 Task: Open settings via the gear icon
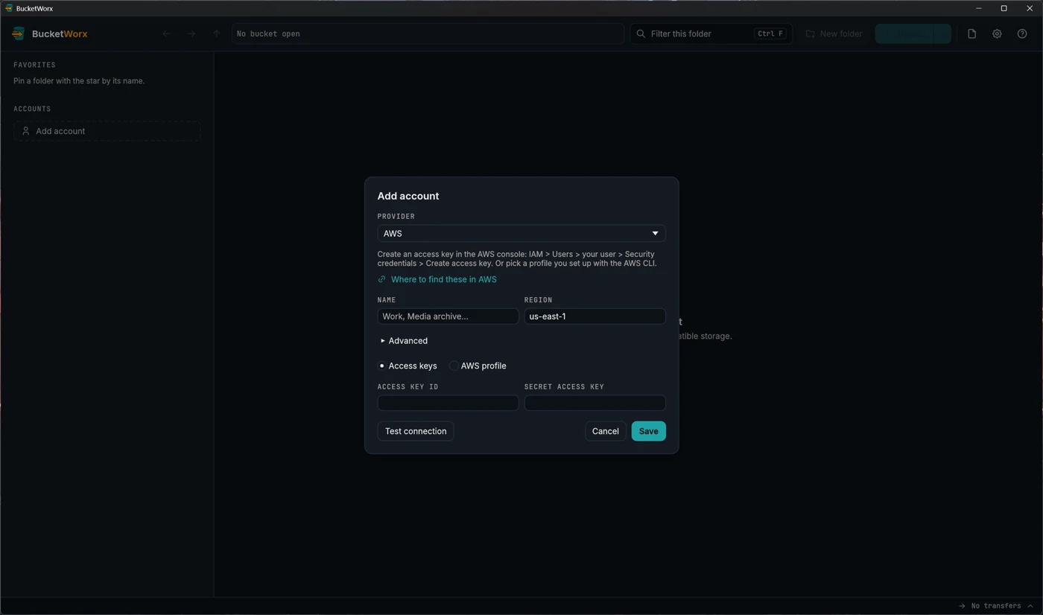pyautogui.click(x=997, y=34)
